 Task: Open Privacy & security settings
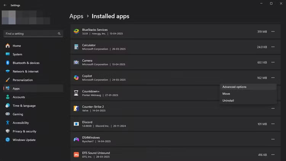[24, 131]
